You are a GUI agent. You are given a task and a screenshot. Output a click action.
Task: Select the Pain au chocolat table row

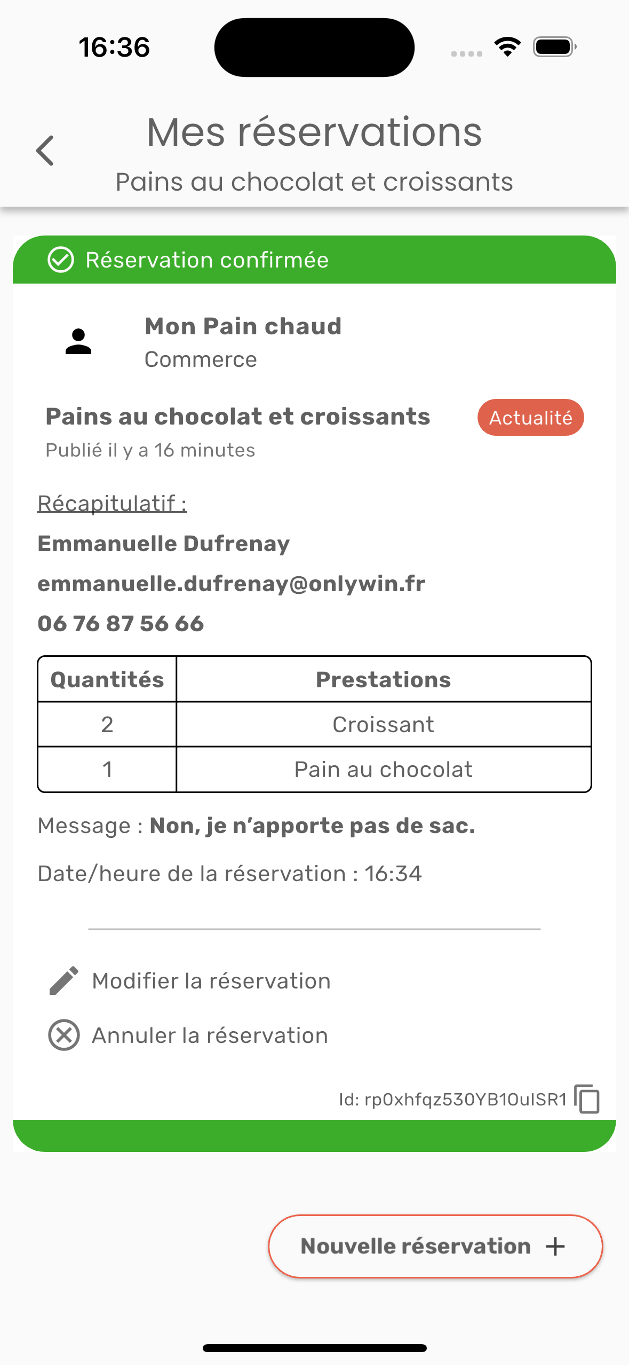click(x=383, y=770)
